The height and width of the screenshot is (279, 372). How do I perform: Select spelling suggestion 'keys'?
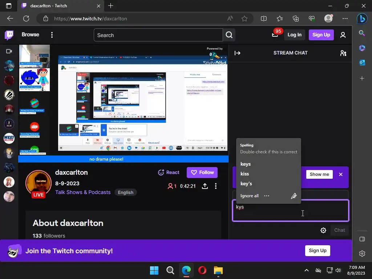click(246, 164)
